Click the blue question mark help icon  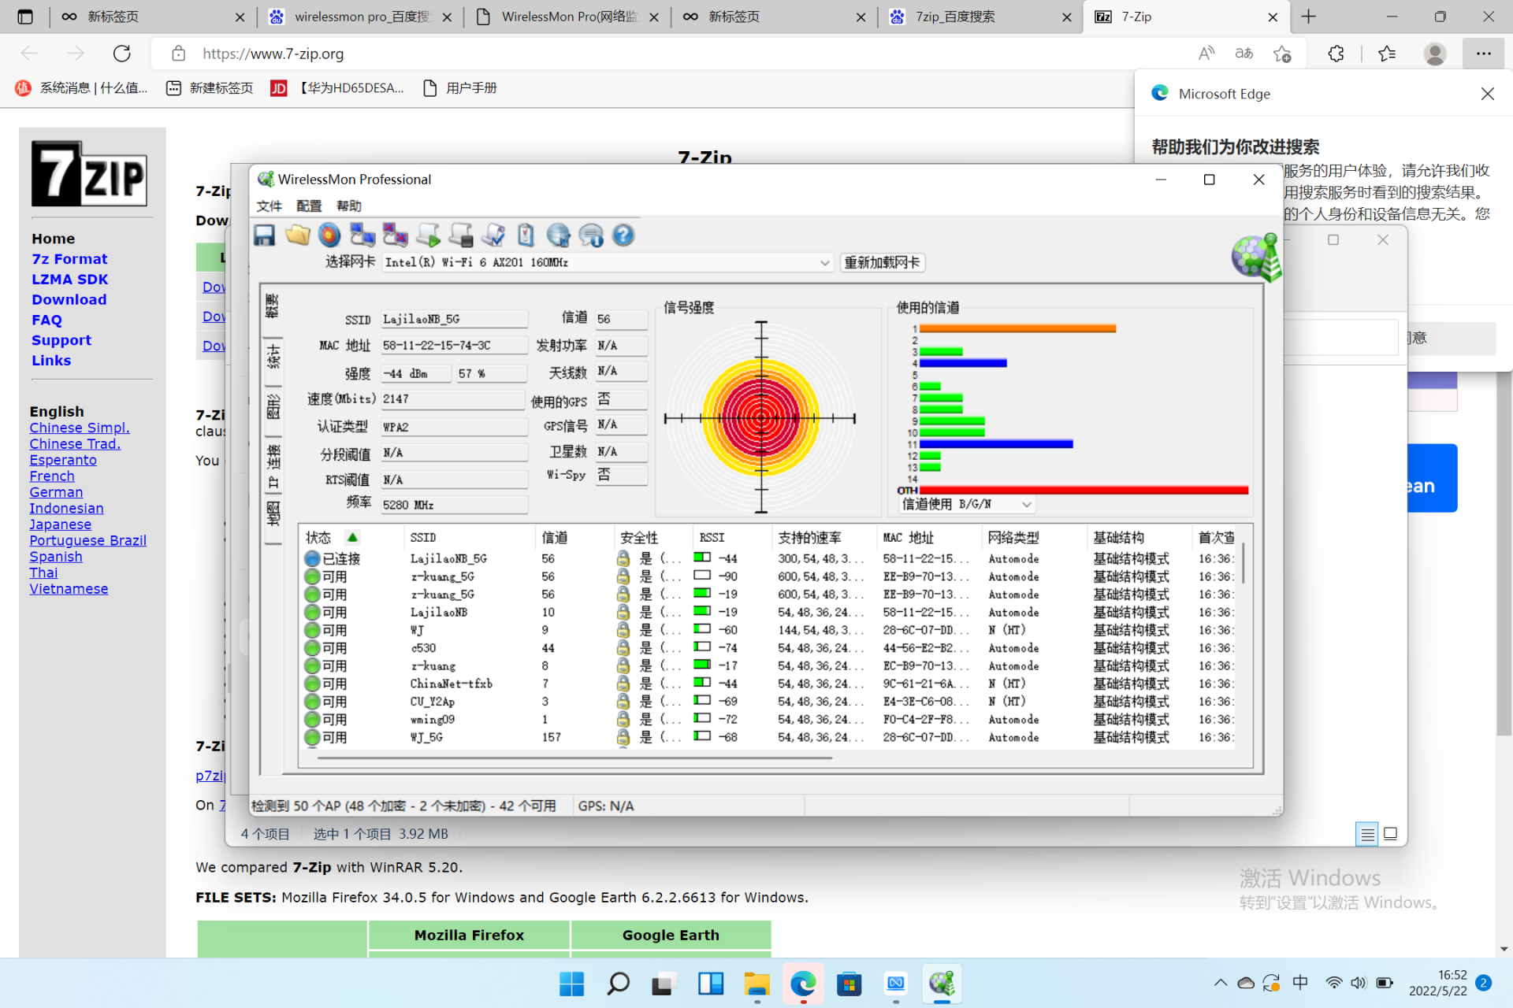(623, 235)
